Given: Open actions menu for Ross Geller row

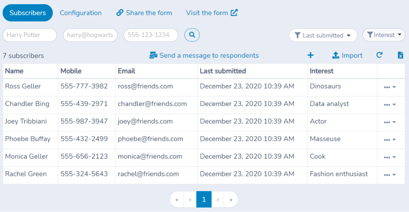Looking at the screenshot, I should click(x=390, y=87).
